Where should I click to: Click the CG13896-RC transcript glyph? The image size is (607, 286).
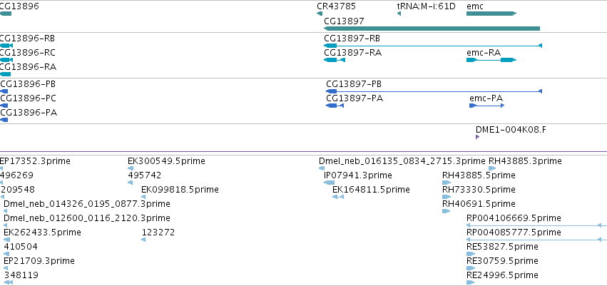pos(6,60)
